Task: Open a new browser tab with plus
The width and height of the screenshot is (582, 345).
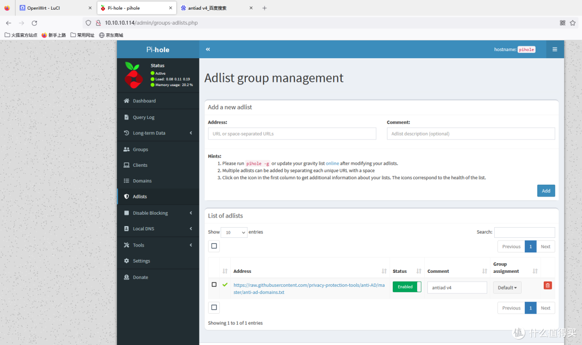Action: pyautogui.click(x=264, y=8)
